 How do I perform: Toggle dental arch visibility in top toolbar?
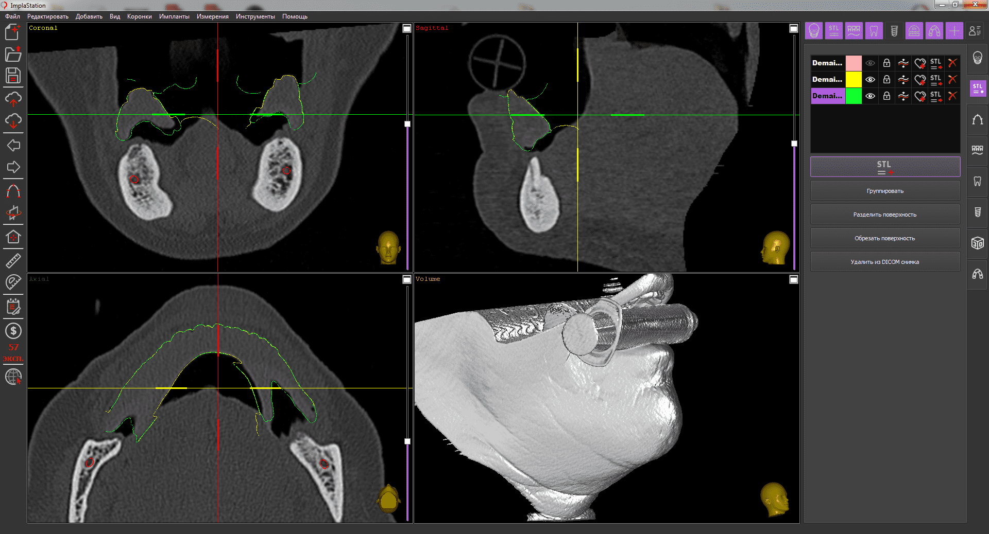pos(934,31)
